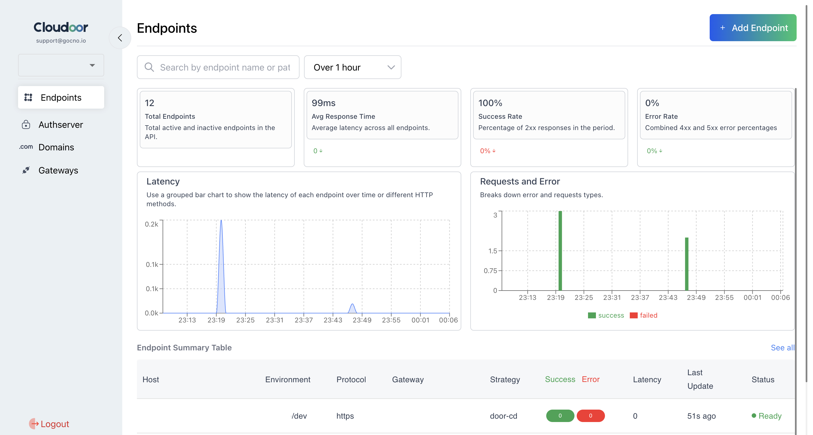
Task: Click the red error count badge
Action: [x=590, y=416]
